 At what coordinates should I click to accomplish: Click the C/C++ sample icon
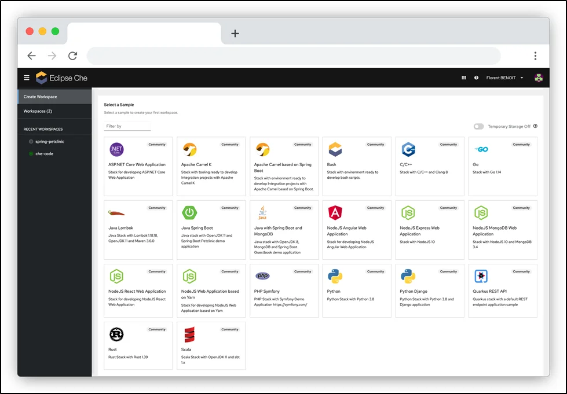tap(408, 149)
